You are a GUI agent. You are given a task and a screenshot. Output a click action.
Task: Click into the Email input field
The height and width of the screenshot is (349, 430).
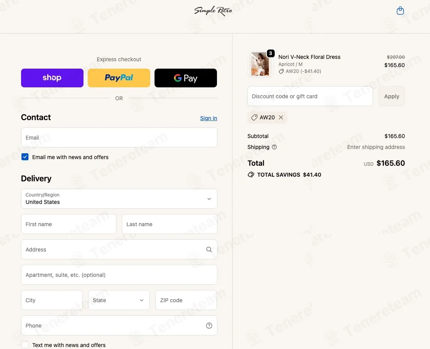(x=119, y=137)
